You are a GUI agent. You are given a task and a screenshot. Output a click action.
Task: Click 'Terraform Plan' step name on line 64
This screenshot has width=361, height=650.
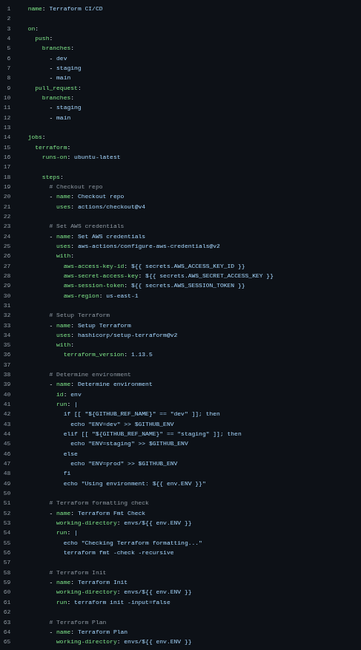103,632
